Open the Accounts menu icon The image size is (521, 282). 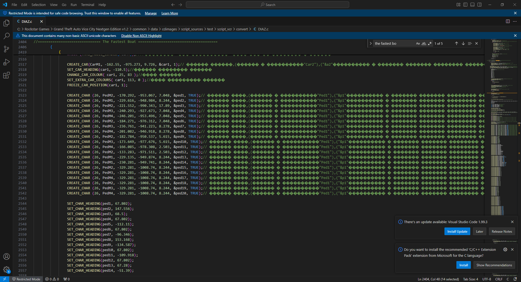click(x=7, y=257)
